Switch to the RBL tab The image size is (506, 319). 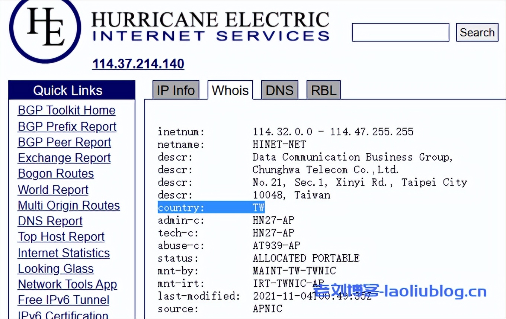point(323,90)
